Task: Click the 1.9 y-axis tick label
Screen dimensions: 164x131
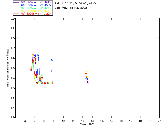Action: tap(13, 28)
